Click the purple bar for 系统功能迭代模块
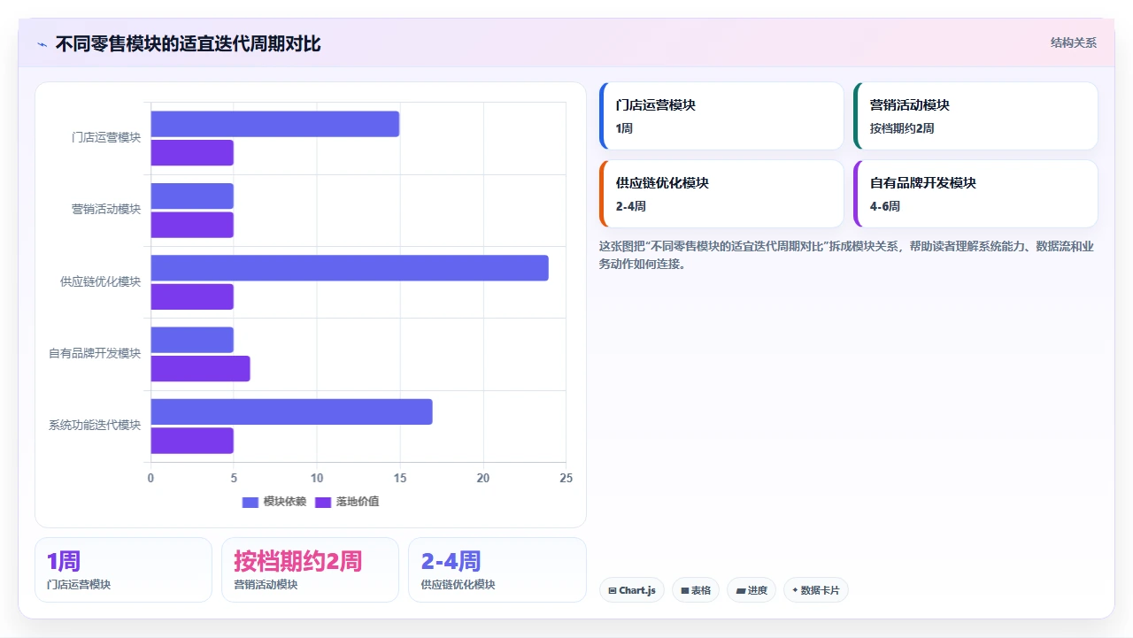The image size is (1133, 638). coord(192,441)
